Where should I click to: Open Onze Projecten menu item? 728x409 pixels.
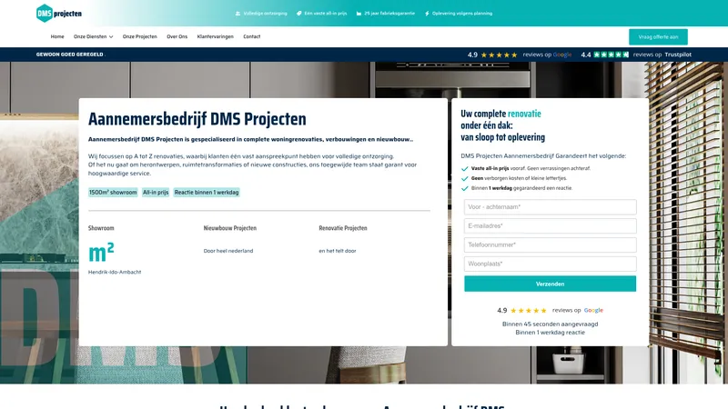click(x=140, y=36)
